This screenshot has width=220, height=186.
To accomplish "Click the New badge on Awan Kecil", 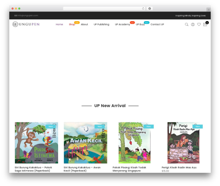I will click(99, 127).
